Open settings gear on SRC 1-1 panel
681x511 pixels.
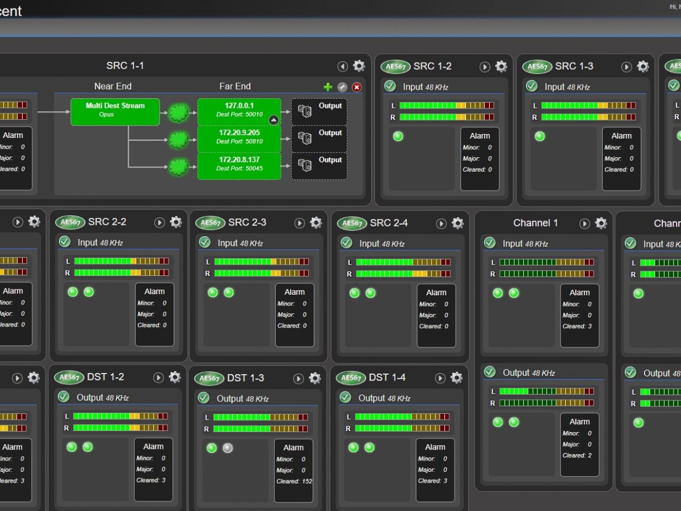359,66
